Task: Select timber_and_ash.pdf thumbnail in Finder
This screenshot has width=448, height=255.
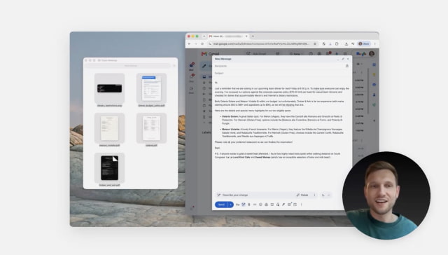Action: click(109, 168)
